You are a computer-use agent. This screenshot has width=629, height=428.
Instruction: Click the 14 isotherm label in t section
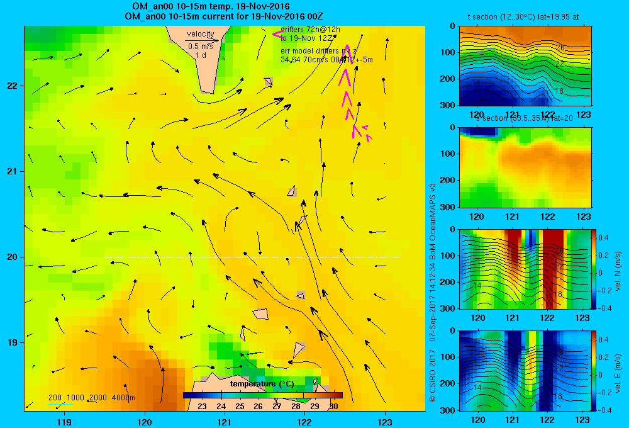(476, 82)
